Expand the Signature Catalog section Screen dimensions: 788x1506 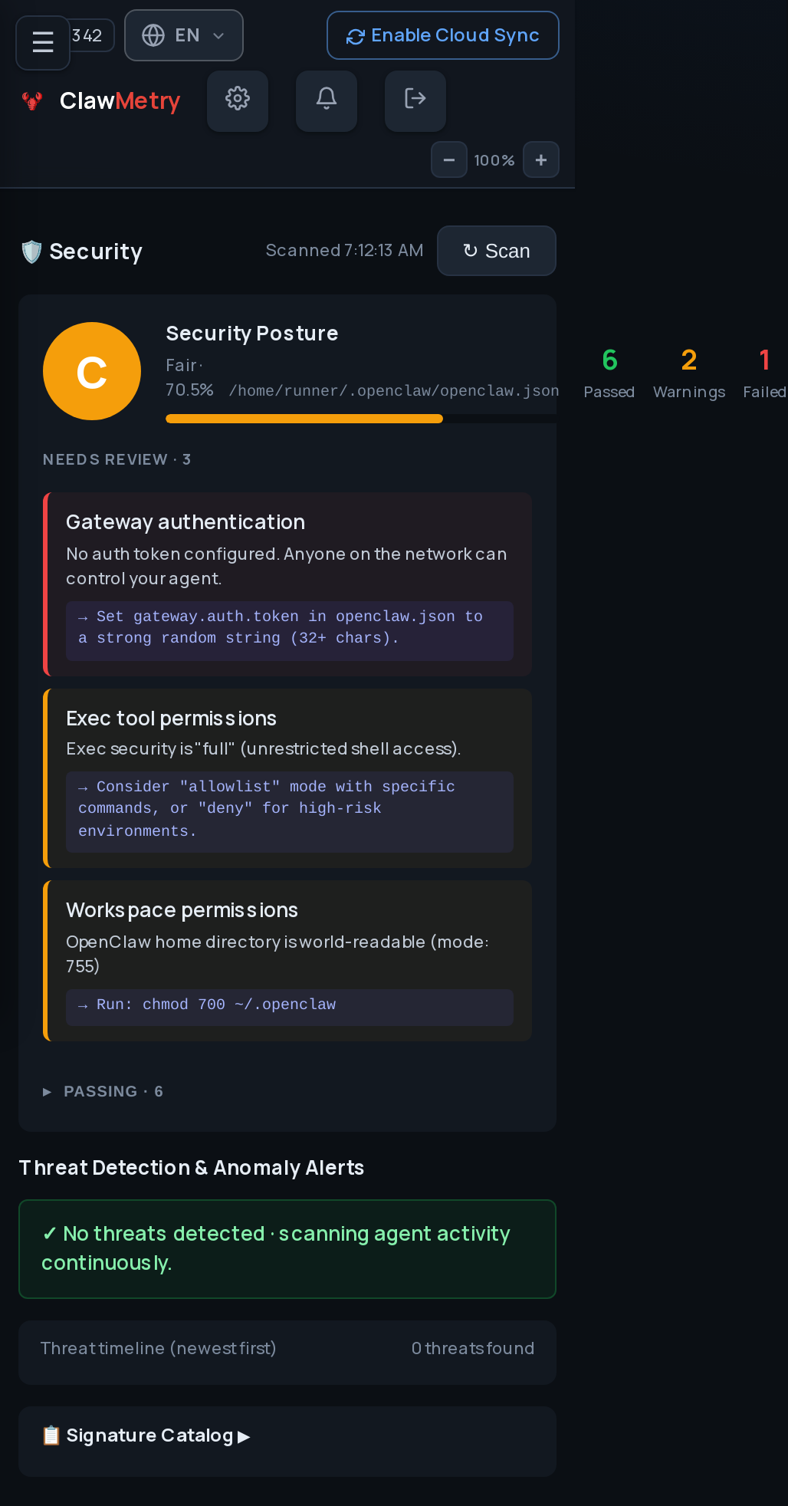coord(146,1435)
